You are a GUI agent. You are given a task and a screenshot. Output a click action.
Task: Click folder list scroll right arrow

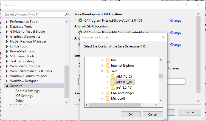pyautogui.click(x=156, y=105)
